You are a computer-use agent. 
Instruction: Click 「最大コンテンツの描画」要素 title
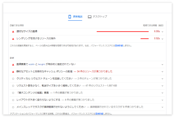click(33, 93)
